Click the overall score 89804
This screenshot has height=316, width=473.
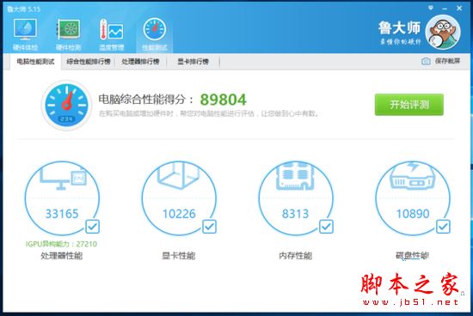[x=224, y=100]
